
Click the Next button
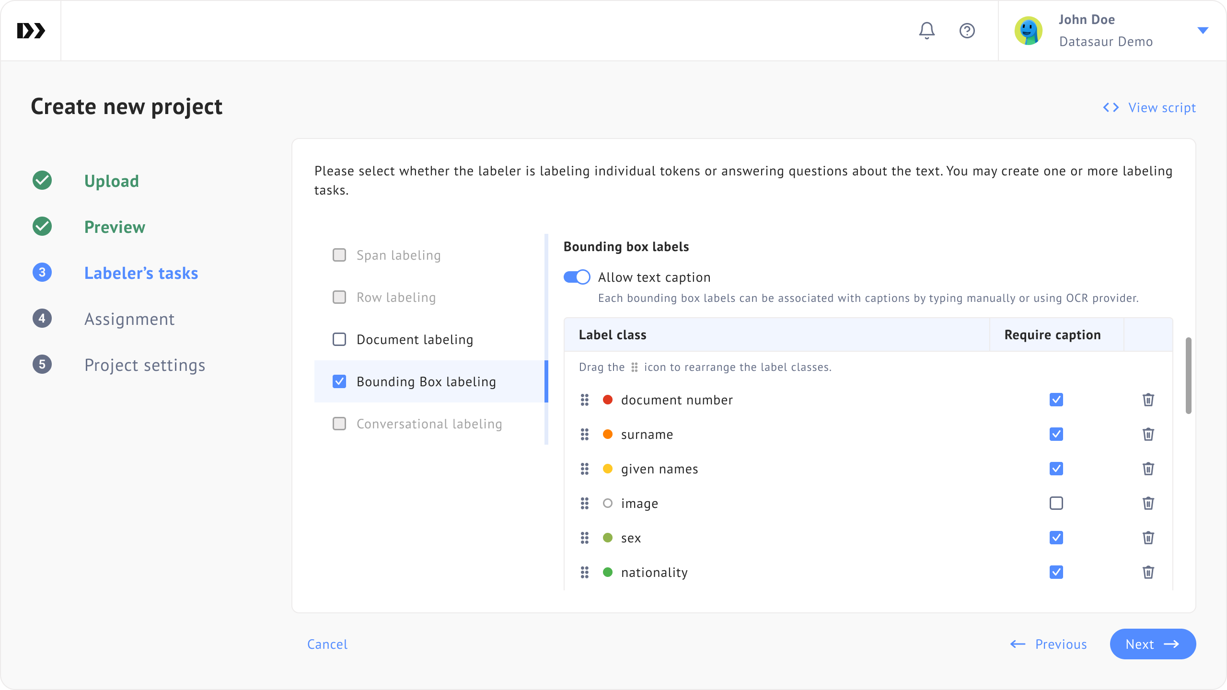[x=1152, y=644]
